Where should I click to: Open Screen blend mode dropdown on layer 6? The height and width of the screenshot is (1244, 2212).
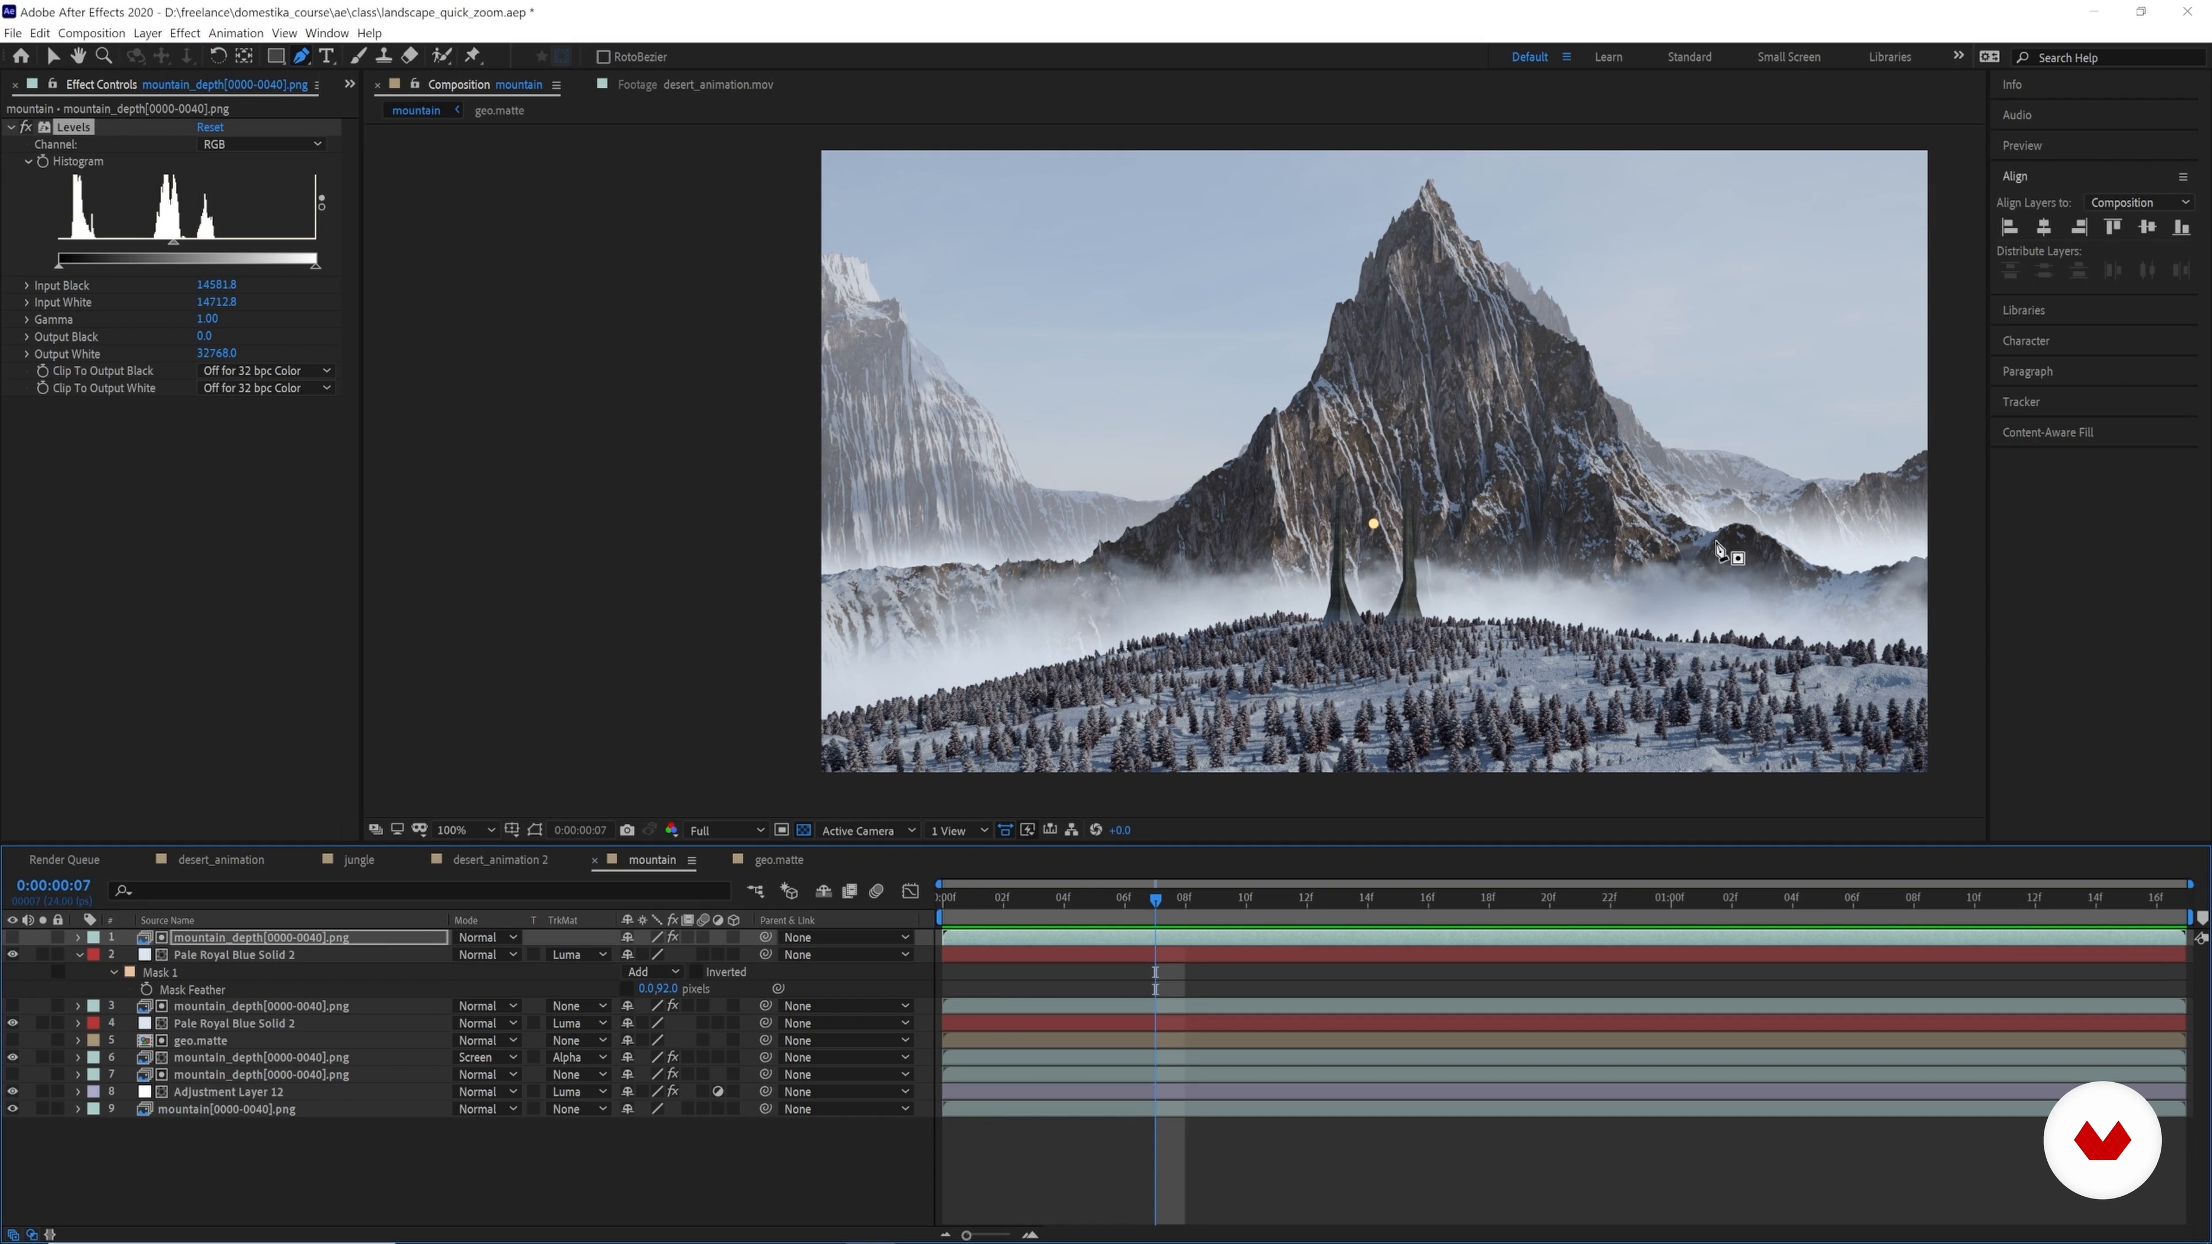(x=488, y=1058)
